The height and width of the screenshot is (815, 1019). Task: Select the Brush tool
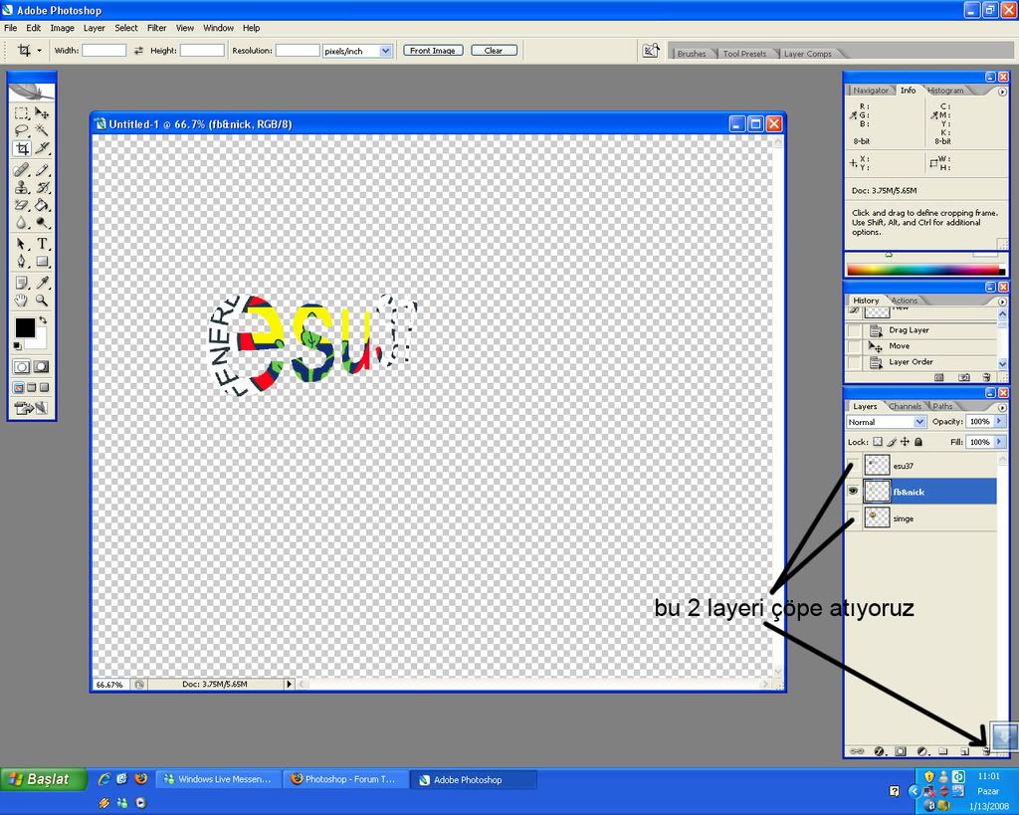(x=42, y=170)
